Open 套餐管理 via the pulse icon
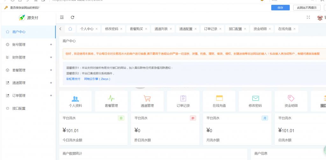The image size is (326, 160). [111, 98]
